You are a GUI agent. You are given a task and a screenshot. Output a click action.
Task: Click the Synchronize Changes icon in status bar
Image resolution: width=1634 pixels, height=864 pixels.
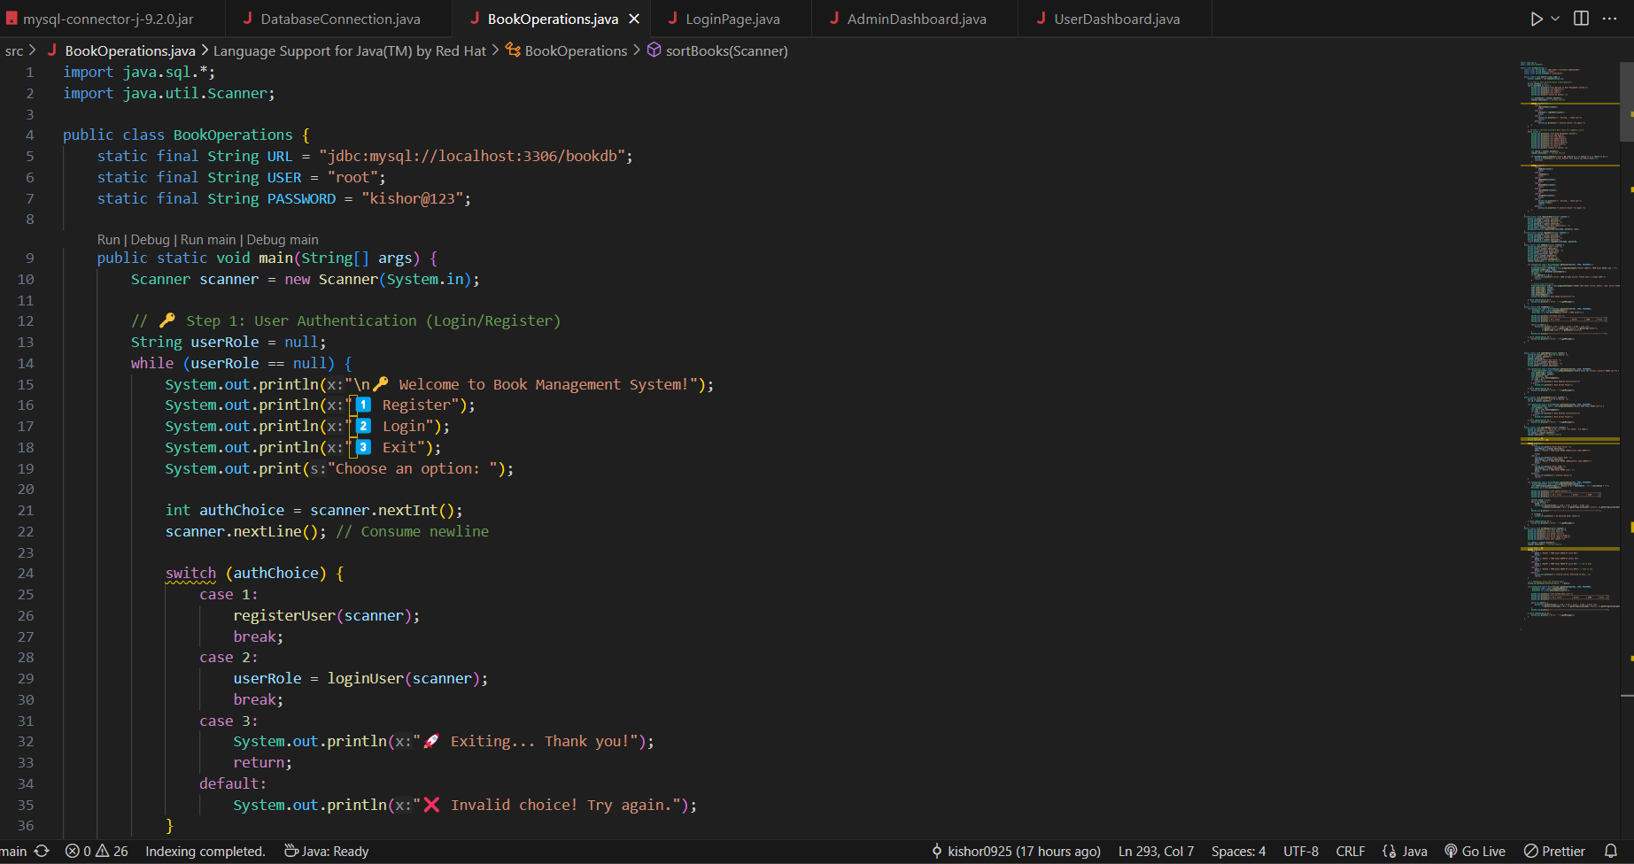(42, 851)
